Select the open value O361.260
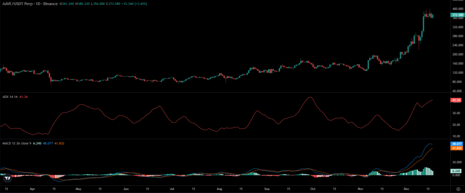This screenshot has height=193, width=465. [67, 4]
